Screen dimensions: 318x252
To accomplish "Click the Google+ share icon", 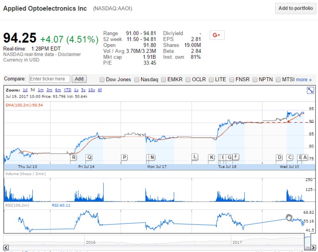I will 217,35.
